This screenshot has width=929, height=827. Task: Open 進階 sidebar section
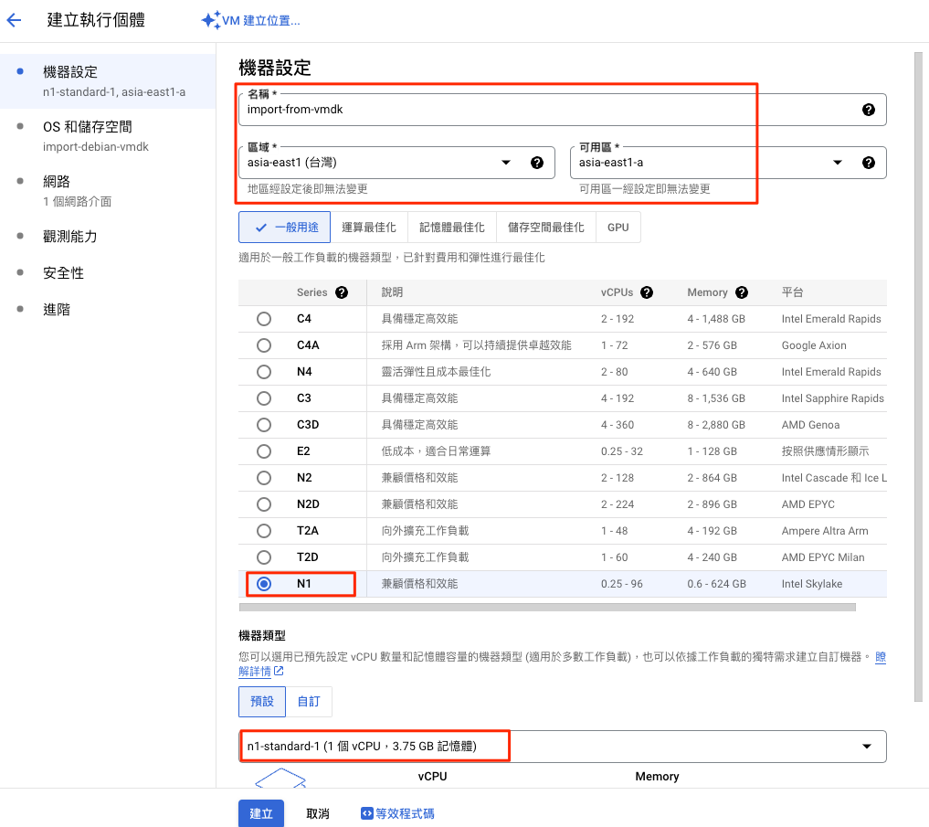108,309
